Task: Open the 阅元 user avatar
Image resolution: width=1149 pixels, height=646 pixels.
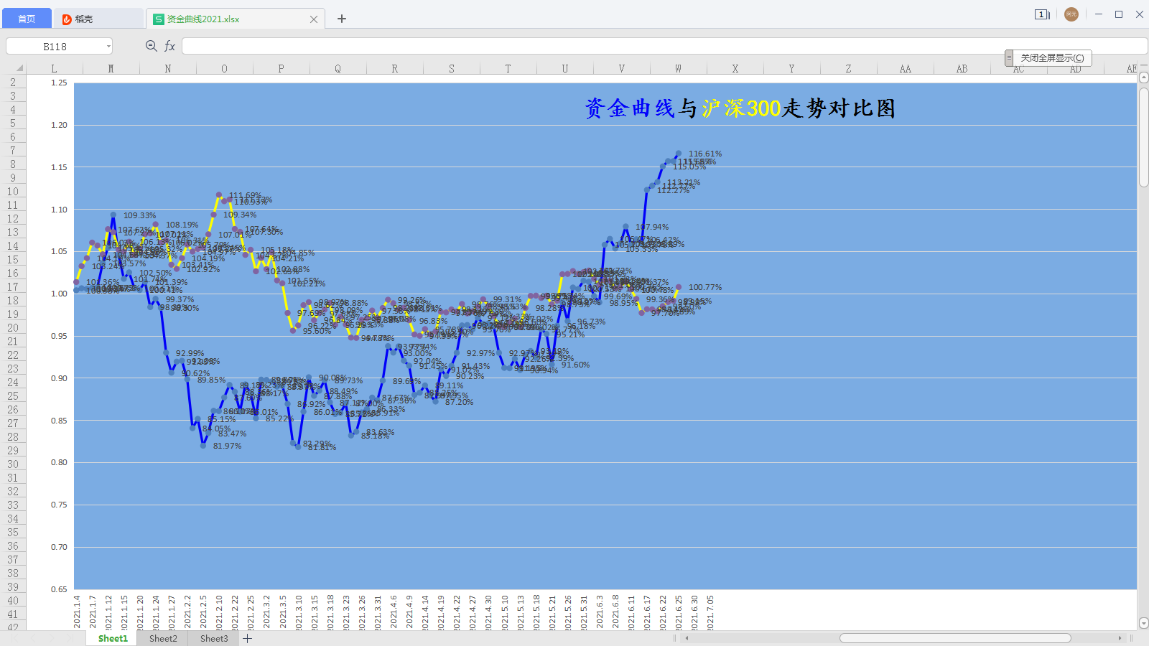Action: click(1071, 14)
